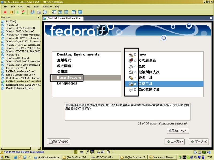Toggle the 系統工具 checkbox
Viewport: 214px width, 160px height.
coord(135,83)
